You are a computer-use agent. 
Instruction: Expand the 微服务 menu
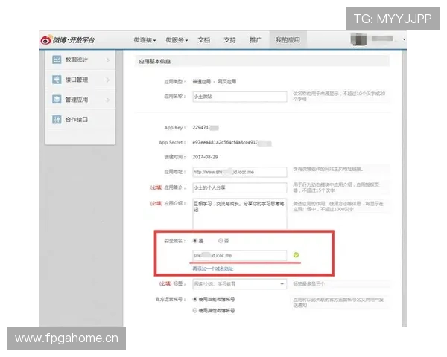[x=177, y=40]
